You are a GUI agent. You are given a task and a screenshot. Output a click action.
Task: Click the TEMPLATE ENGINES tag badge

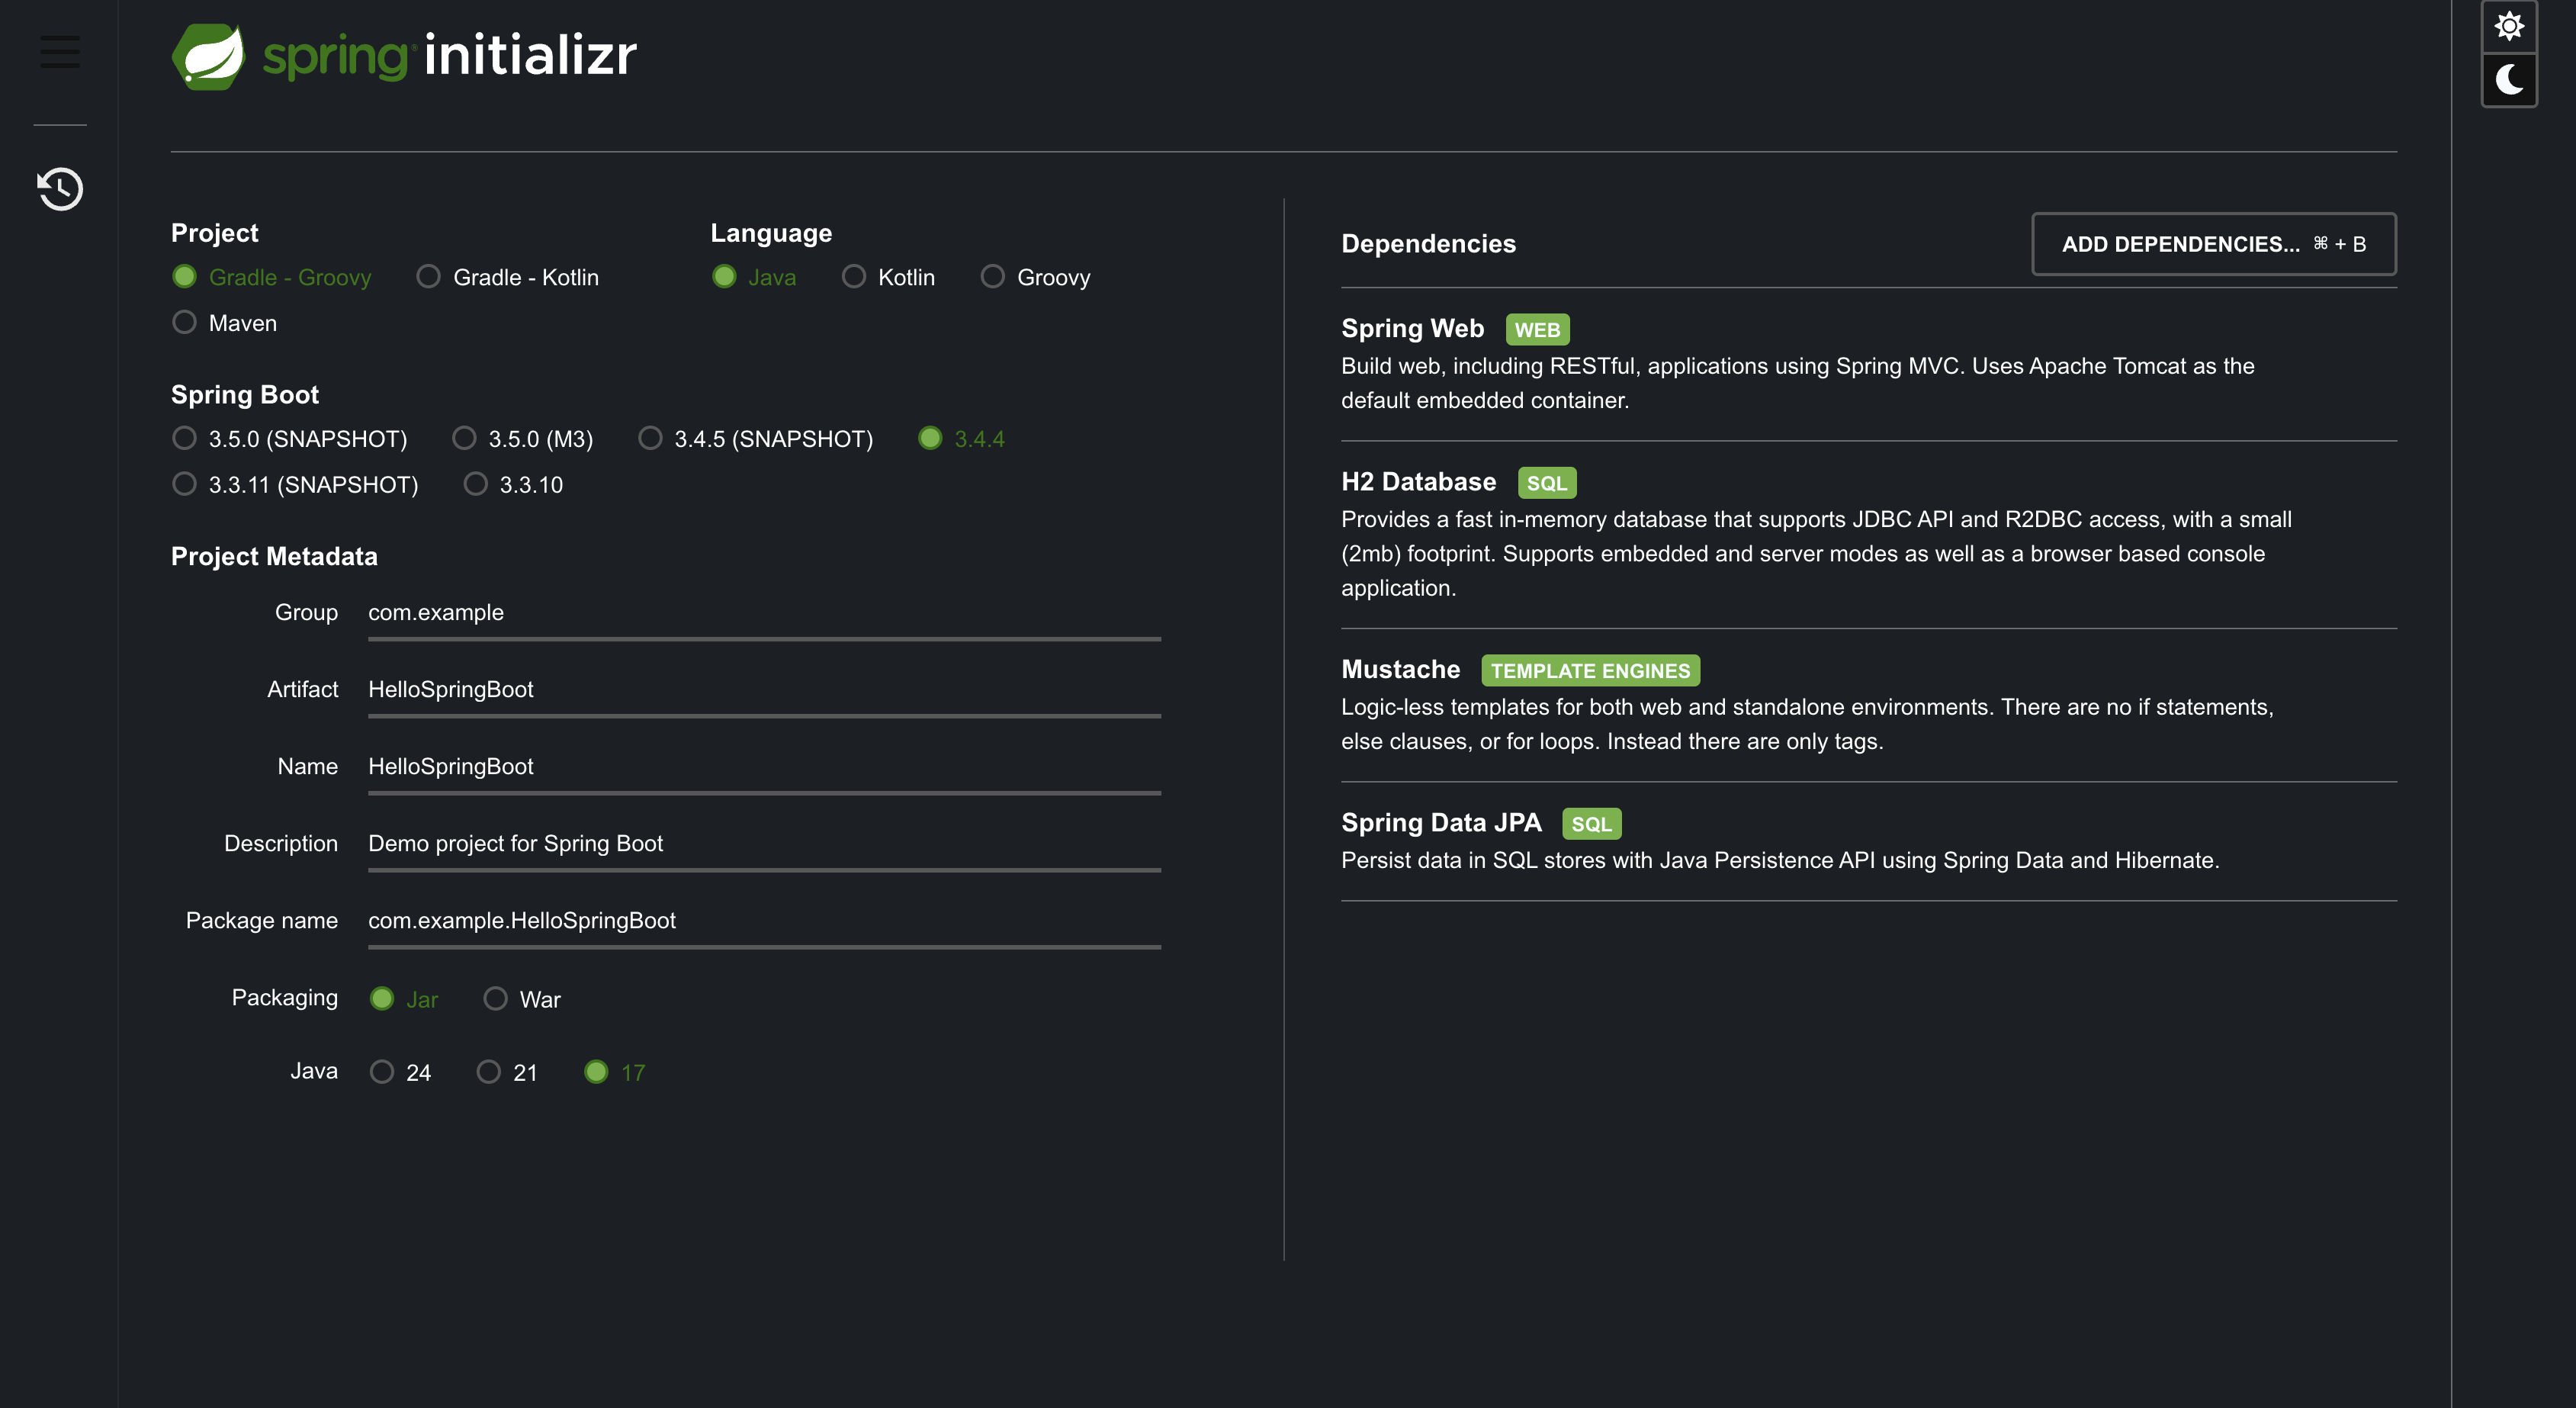tap(1589, 671)
